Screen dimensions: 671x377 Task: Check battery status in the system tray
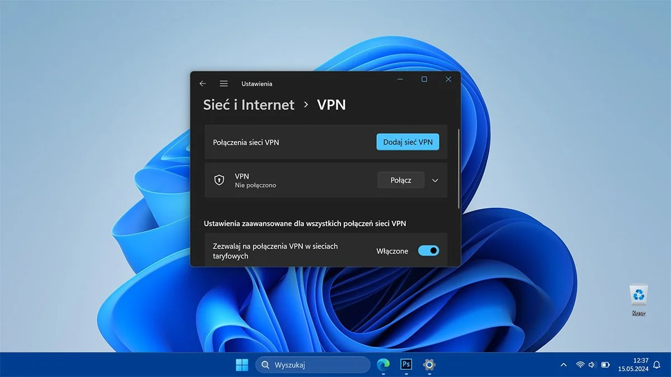604,364
